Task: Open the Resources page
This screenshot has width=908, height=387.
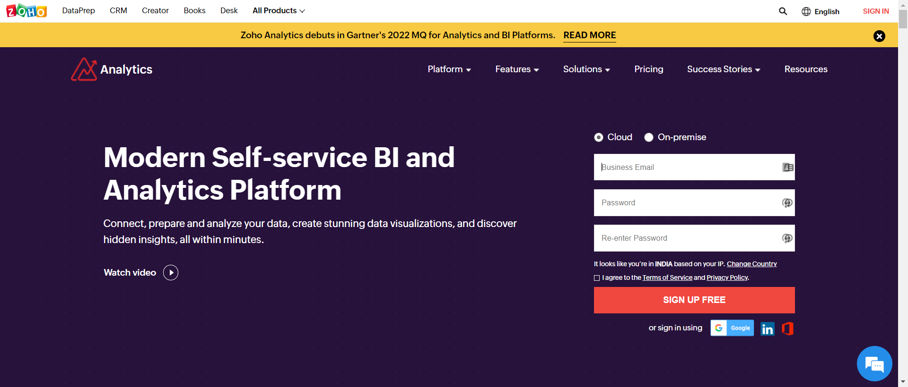Action: (x=806, y=69)
